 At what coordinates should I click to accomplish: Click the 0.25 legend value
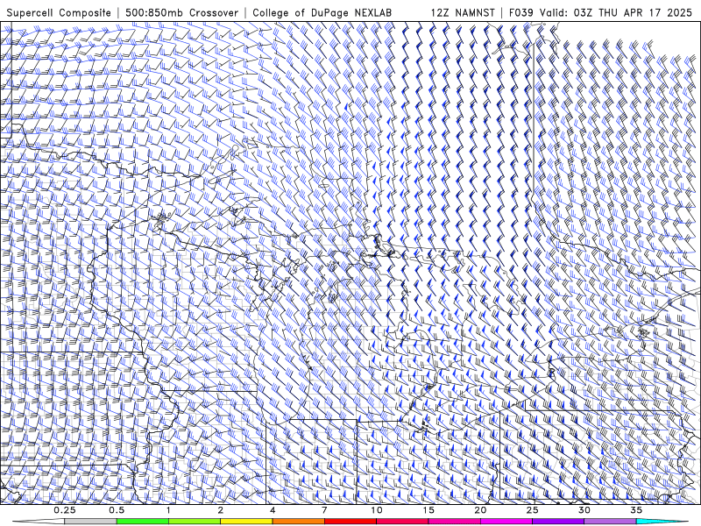pos(65,510)
